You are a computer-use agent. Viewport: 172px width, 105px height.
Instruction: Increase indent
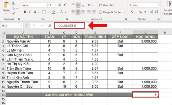click(94, 12)
